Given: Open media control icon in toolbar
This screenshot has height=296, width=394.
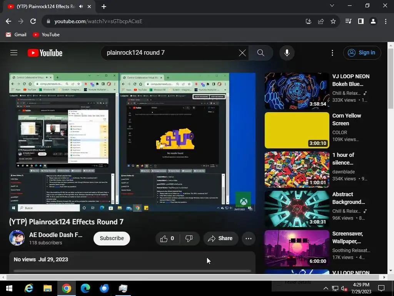Looking at the screenshot, I should point(349,22).
